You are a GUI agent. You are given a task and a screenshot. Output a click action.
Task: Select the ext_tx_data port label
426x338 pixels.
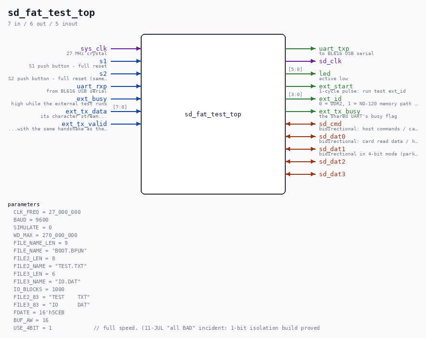click(86, 111)
